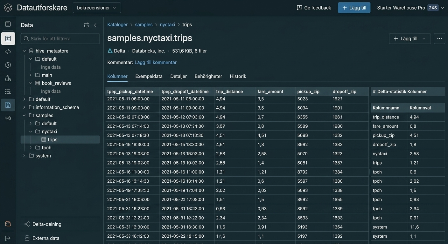
Task: Collapse the hive_metastore tree node
Action: [x=24, y=51]
